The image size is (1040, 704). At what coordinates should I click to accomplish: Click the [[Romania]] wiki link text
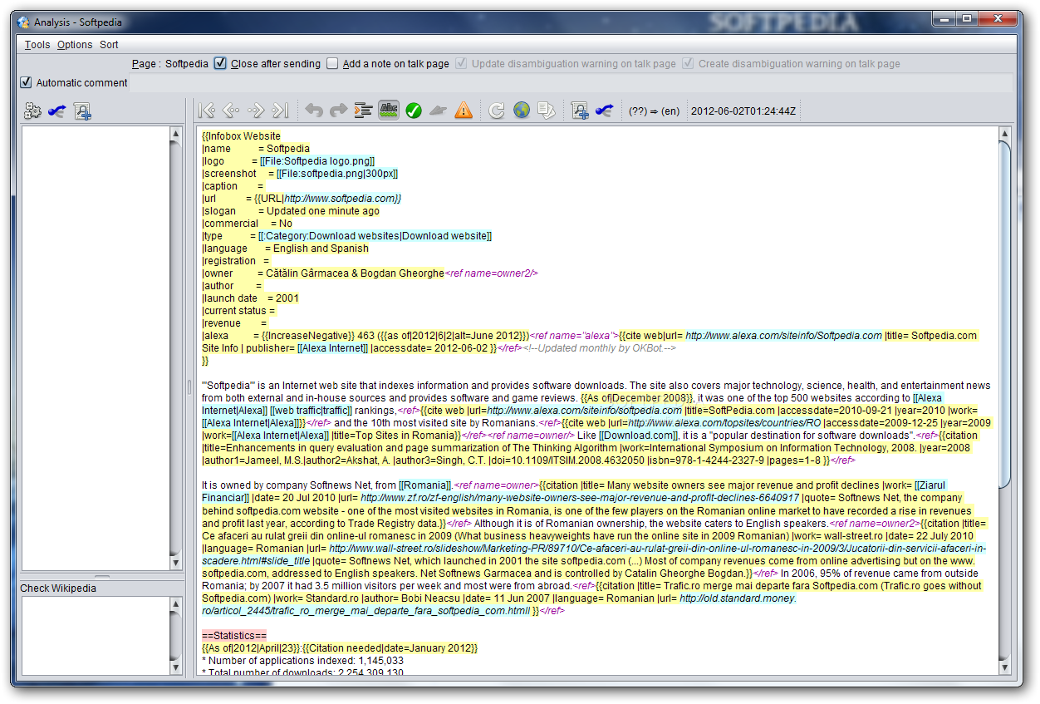pyautogui.click(x=424, y=485)
